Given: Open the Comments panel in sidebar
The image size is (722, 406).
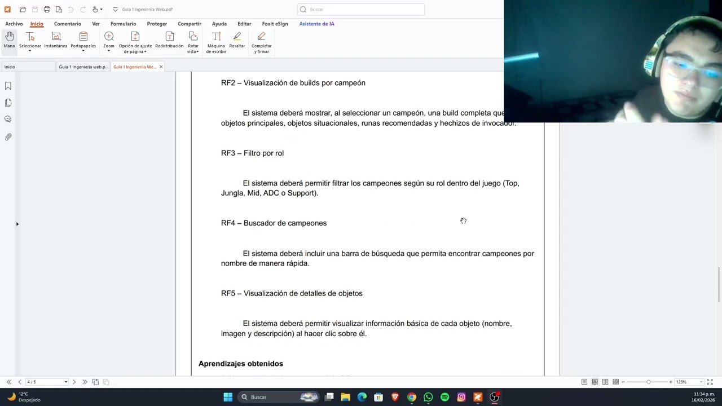Looking at the screenshot, I should tap(8, 120).
